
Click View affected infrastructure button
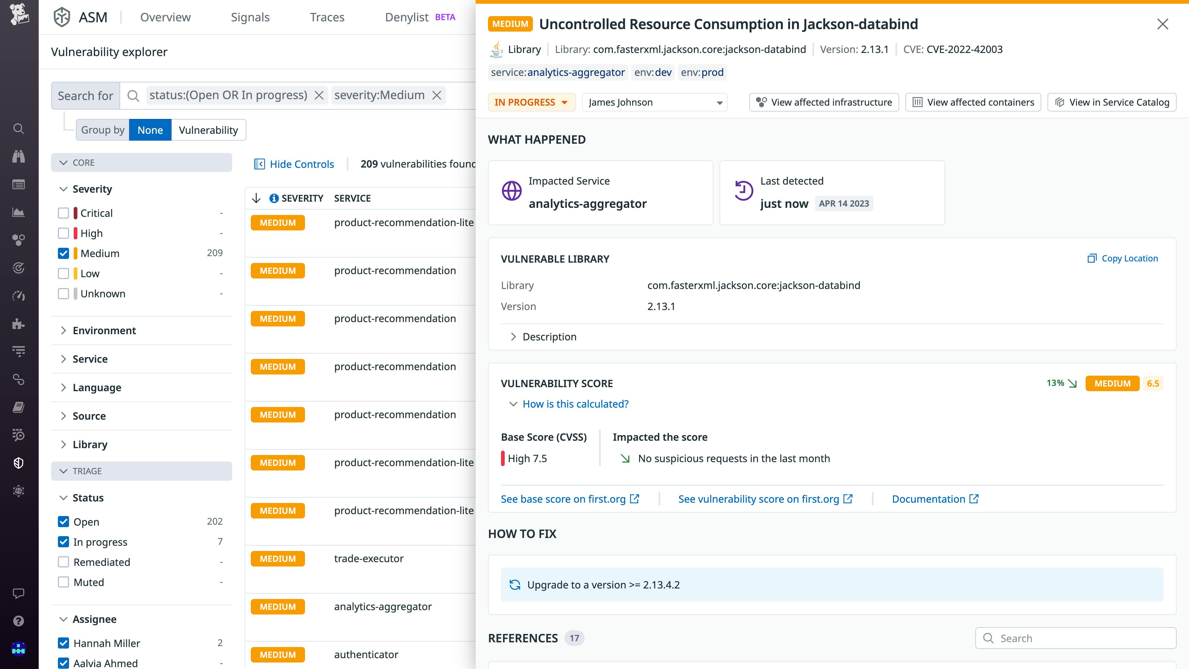(824, 103)
